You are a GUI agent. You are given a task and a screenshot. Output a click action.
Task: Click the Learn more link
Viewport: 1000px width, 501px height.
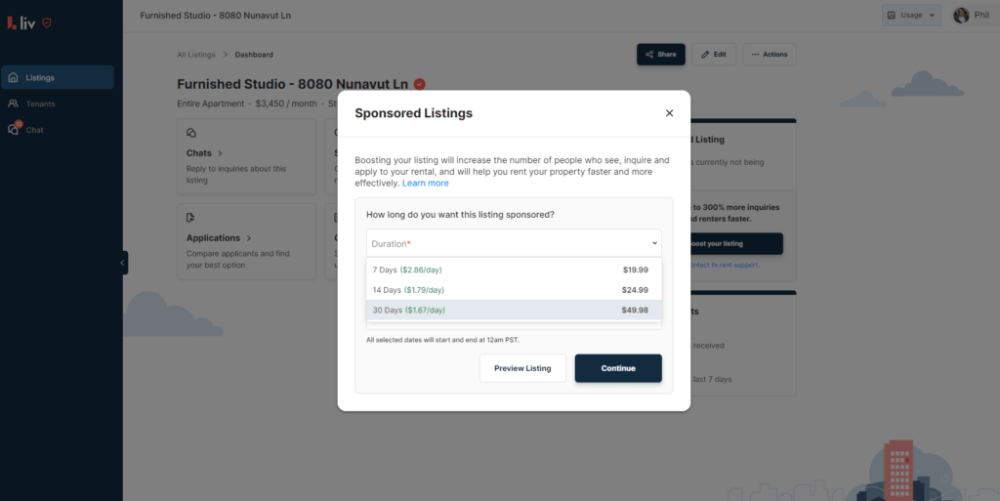pyautogui.click(x=426, y=183)
